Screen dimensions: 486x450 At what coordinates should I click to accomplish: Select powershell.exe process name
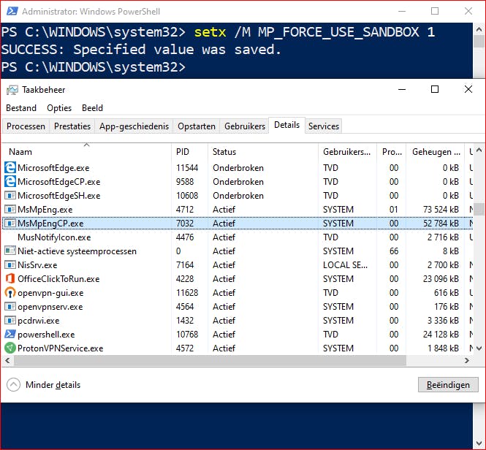46,335
